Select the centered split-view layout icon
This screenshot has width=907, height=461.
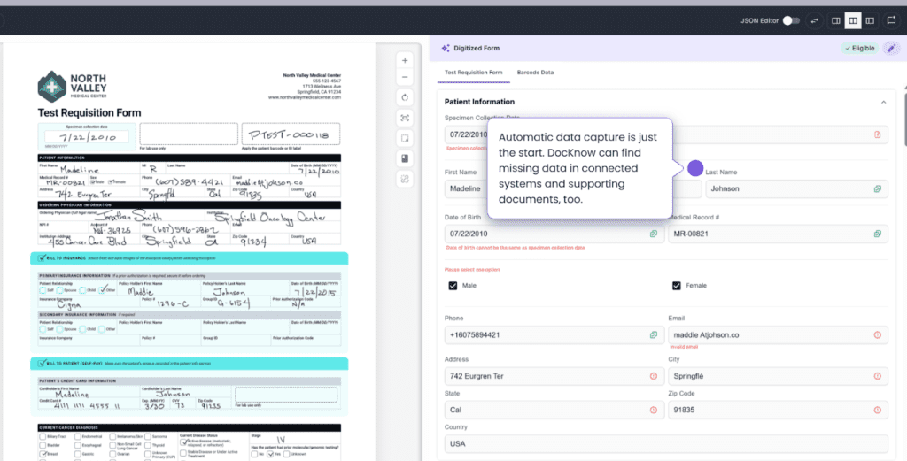point(852,20)
